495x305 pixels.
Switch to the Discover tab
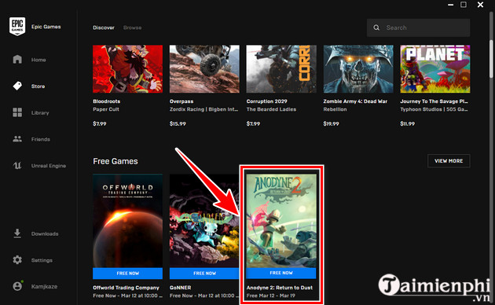[104, 28]
